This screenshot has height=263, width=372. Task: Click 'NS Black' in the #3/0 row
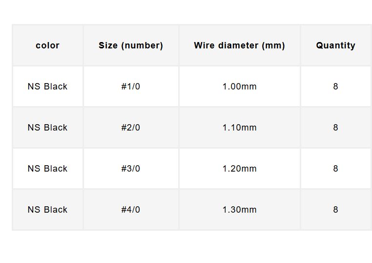pyautogui.click(x=47, y=169)
